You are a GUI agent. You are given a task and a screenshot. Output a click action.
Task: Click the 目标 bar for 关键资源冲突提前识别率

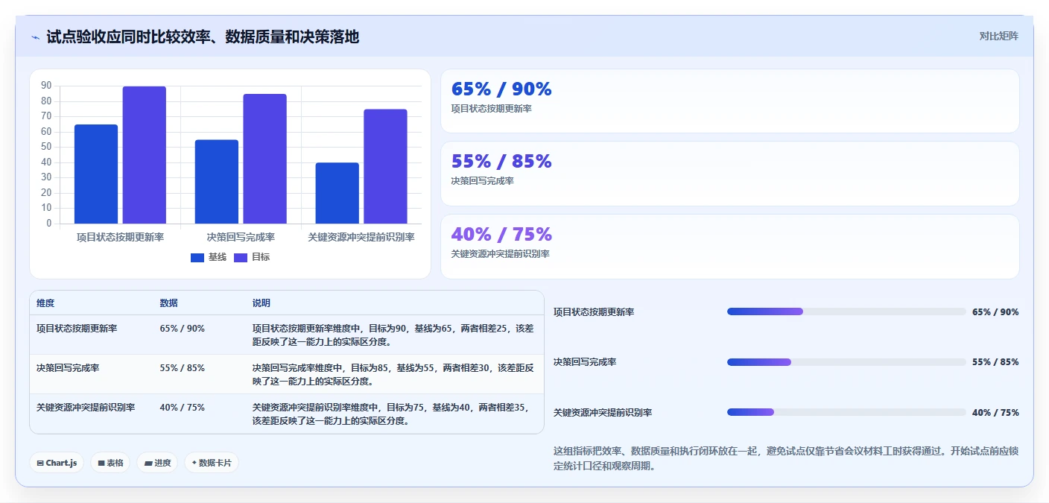pyautogui.click(x=385, y=166)
